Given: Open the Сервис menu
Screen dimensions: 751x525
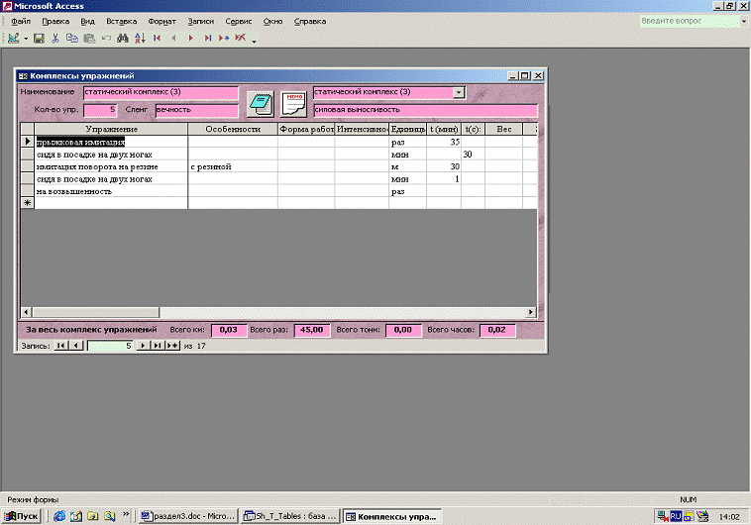Looking at the screenshot, I should coord(239,20).
